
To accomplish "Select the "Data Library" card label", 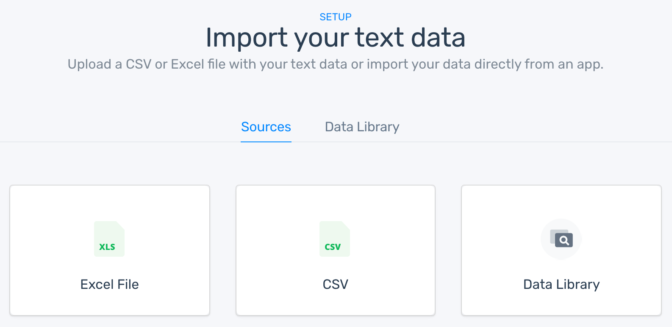I will coord(561,284).
